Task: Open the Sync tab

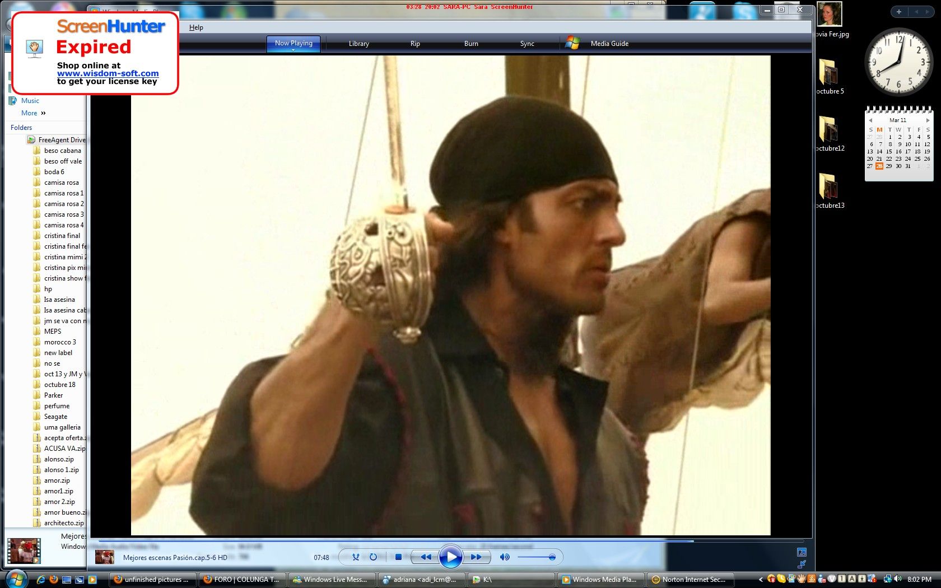Action: coord(527,44)
